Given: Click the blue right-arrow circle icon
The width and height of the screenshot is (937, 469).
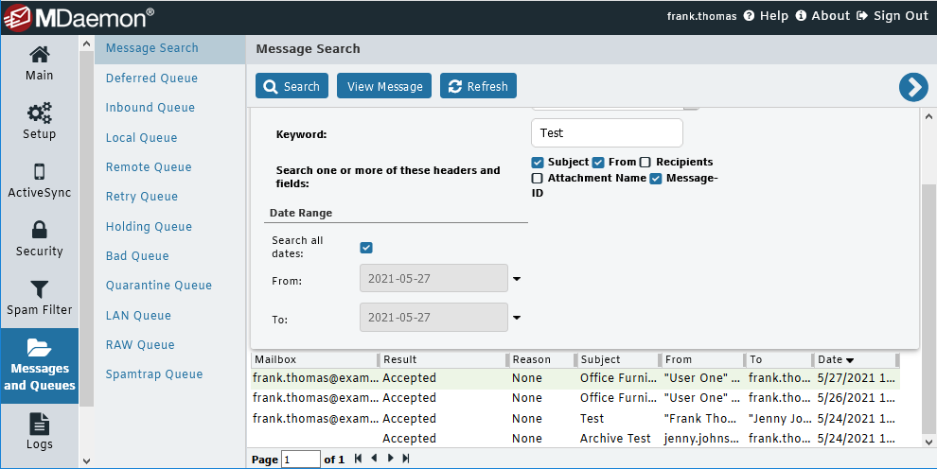Looking at the screenshot, I should [x=913, y=87].
